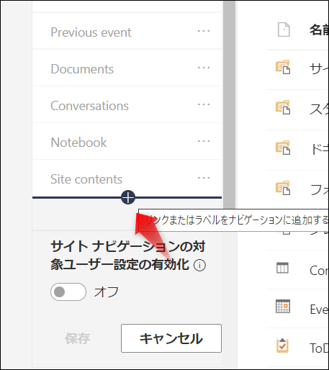Click the library icon in the ス row
Viewport: 329px width, 370px height.
point(283,107)
